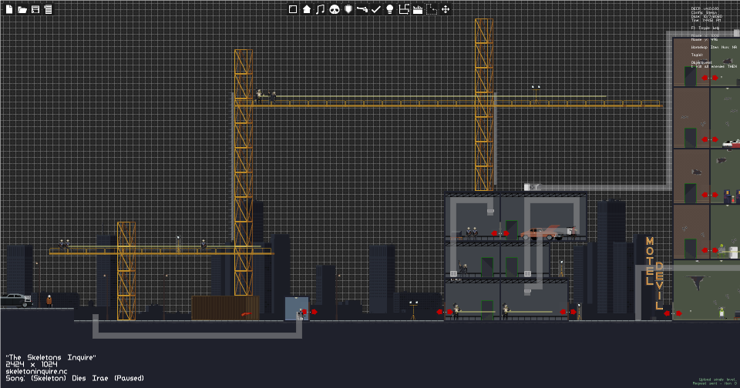The image size is (740, 388).
Task: Select the tall center crane tower
Action: pyautogui.click(x=244, y=172)
